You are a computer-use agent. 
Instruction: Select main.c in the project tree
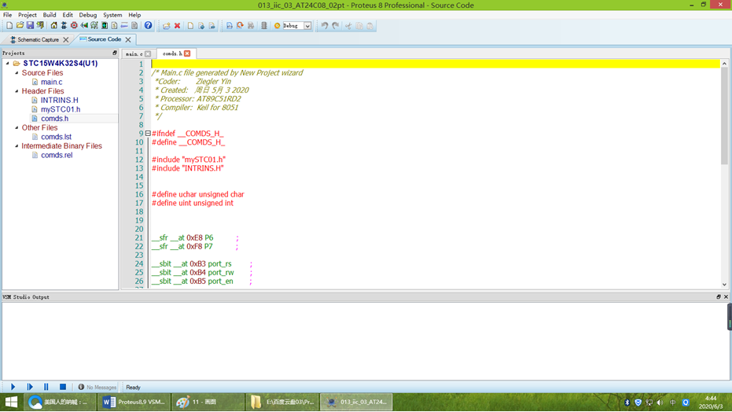51,82
